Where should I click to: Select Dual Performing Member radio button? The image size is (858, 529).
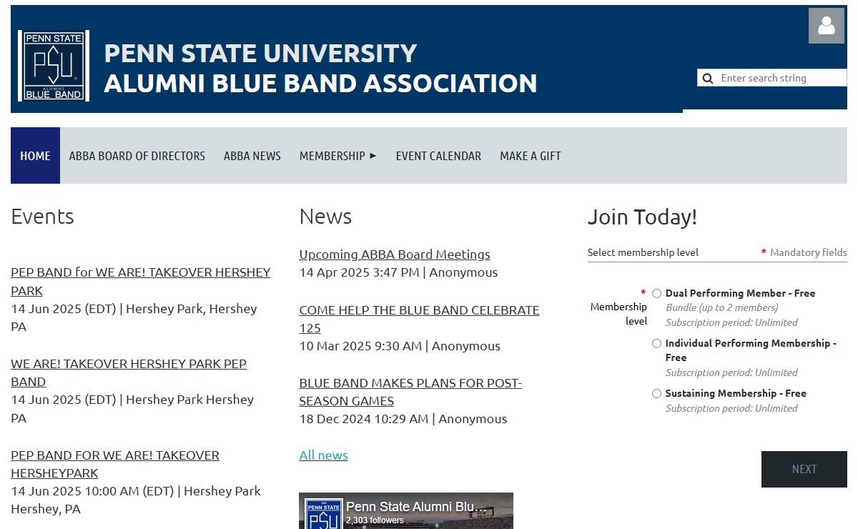(x=656, y=293)
